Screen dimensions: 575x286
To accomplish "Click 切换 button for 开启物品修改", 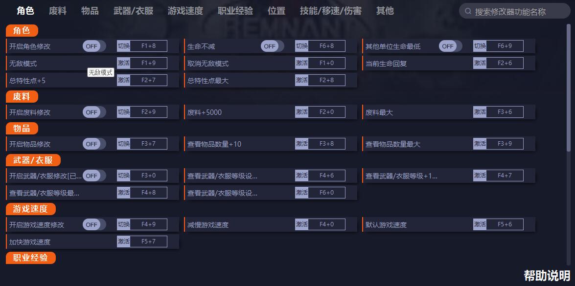I will [x=124, y=144].
